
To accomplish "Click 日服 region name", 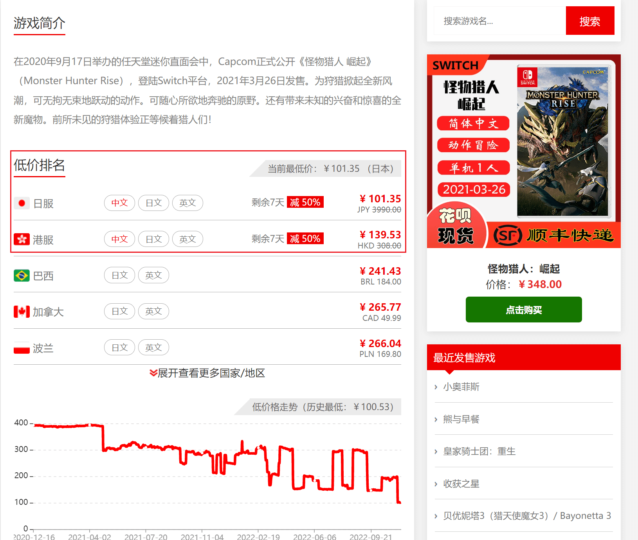I will click(43, 203).
